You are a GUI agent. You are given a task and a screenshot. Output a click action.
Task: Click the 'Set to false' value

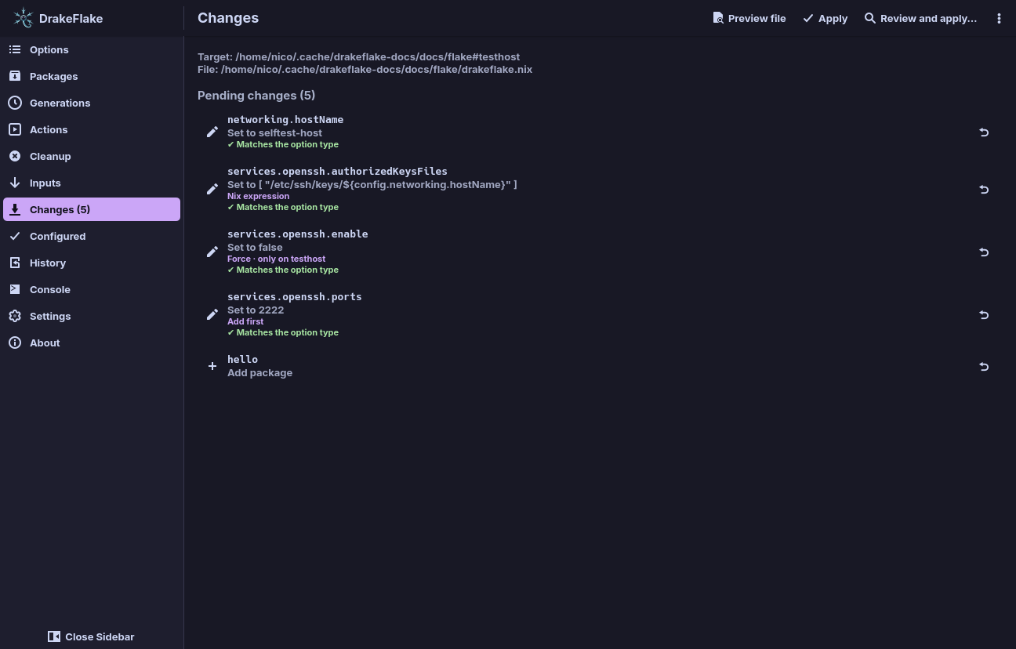tap(255, 247)
